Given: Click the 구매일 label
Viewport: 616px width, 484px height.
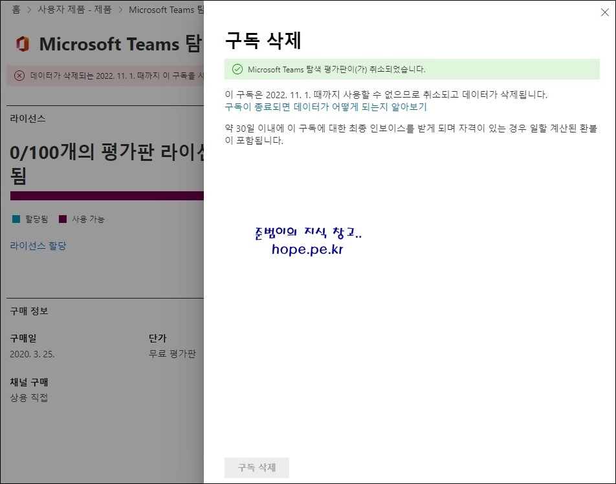Looking at the screenshot, I should pyautogui.click(x=23, y=338).
